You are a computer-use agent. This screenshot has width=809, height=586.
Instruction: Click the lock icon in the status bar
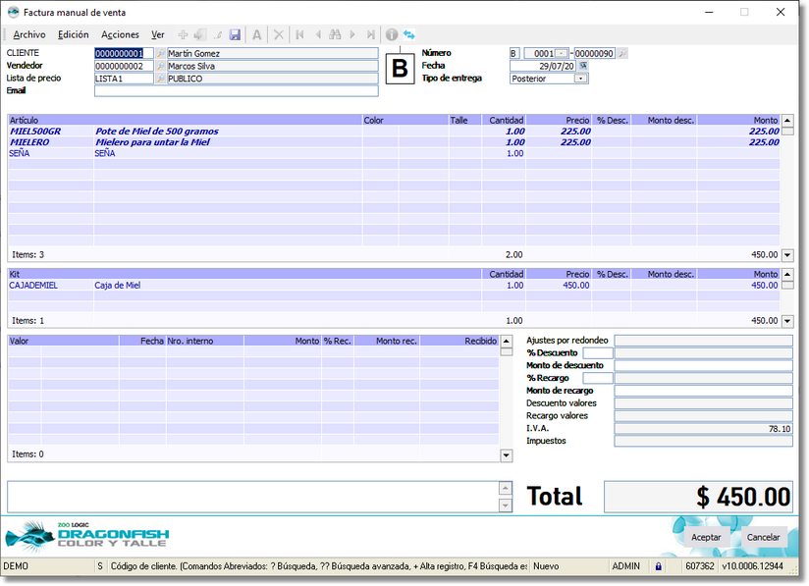(x=659, y=566)
